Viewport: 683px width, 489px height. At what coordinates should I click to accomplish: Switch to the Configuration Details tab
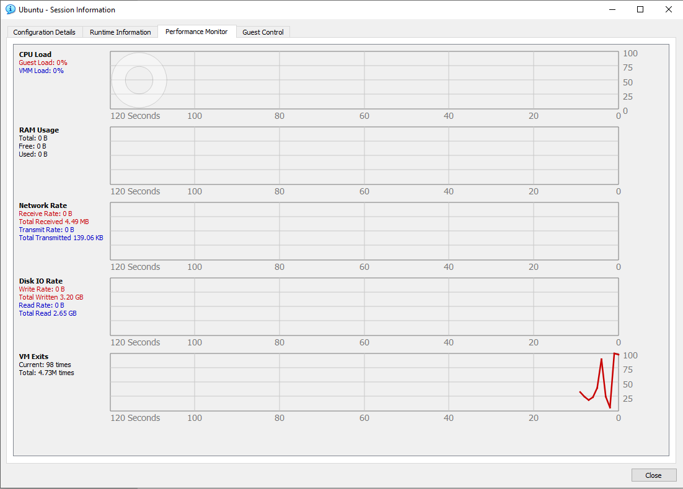point(44,32)
